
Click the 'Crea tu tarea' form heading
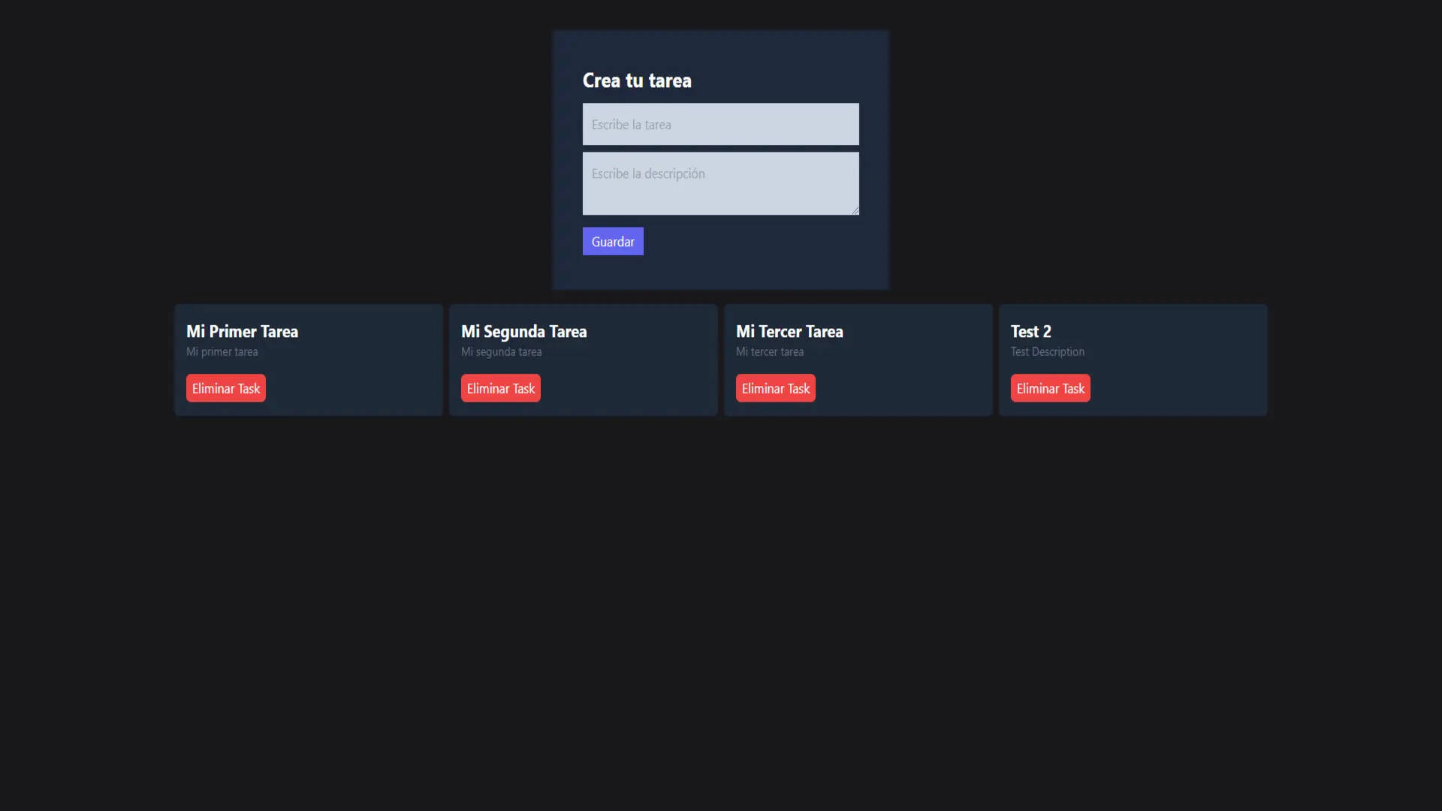coord(637,80)
